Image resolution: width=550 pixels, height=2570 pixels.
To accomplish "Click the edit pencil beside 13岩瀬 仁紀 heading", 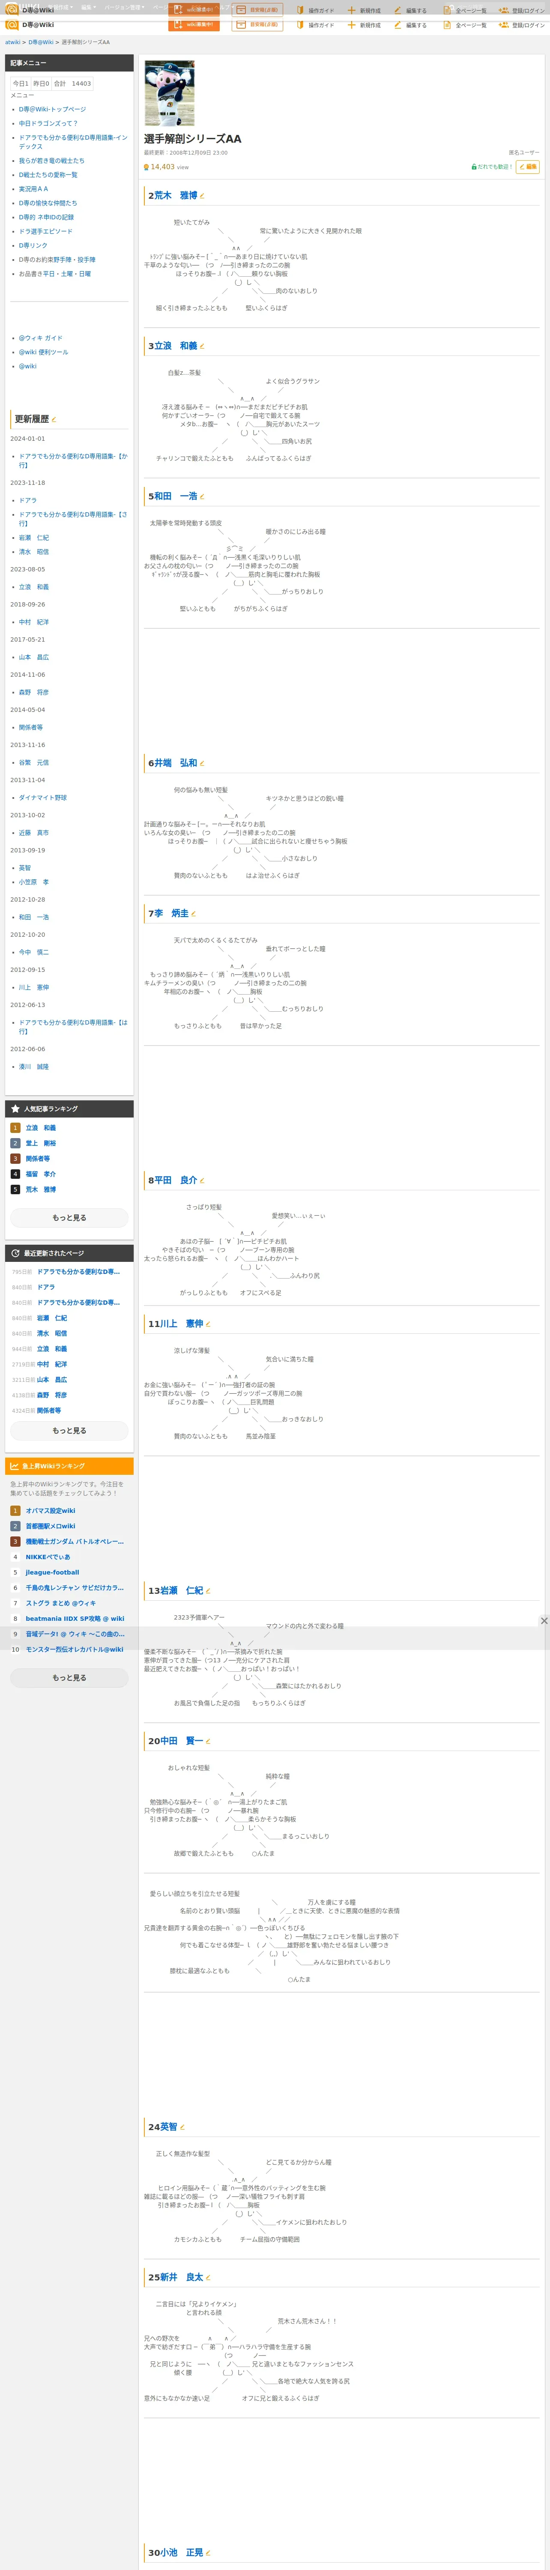I will click(x=208, y=1590).
